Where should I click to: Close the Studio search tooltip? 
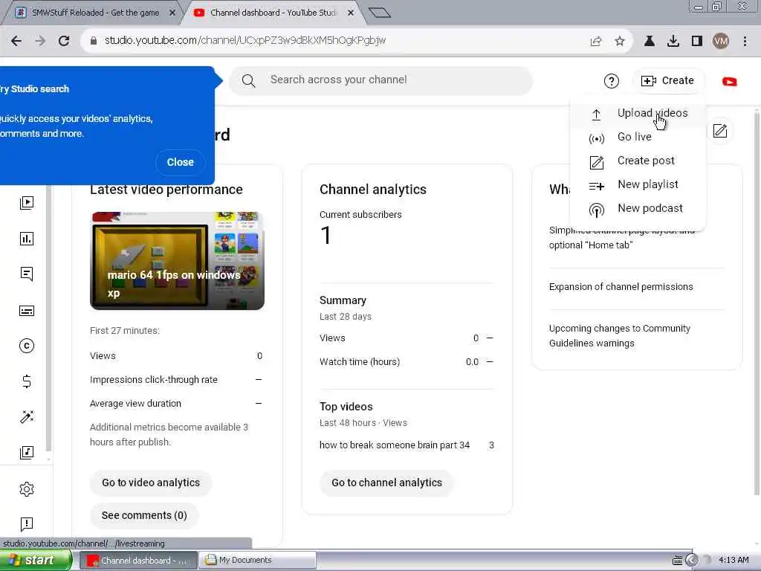(180, 162)
